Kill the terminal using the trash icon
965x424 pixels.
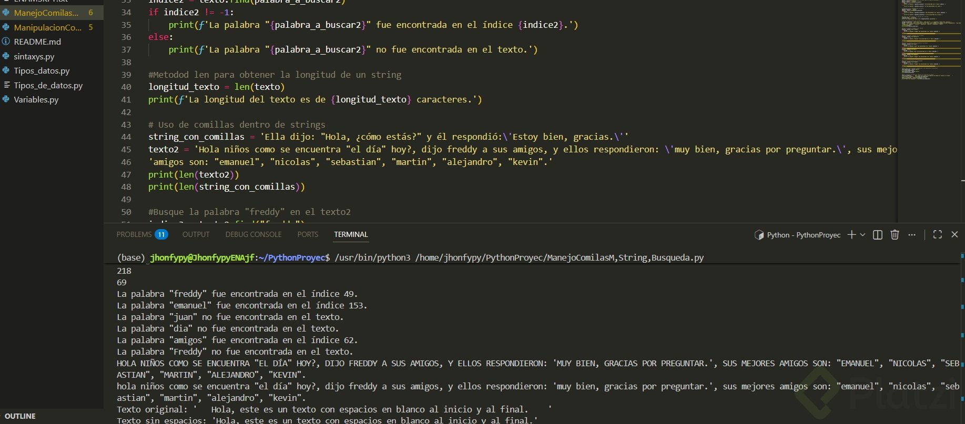(x=895, y=235)
